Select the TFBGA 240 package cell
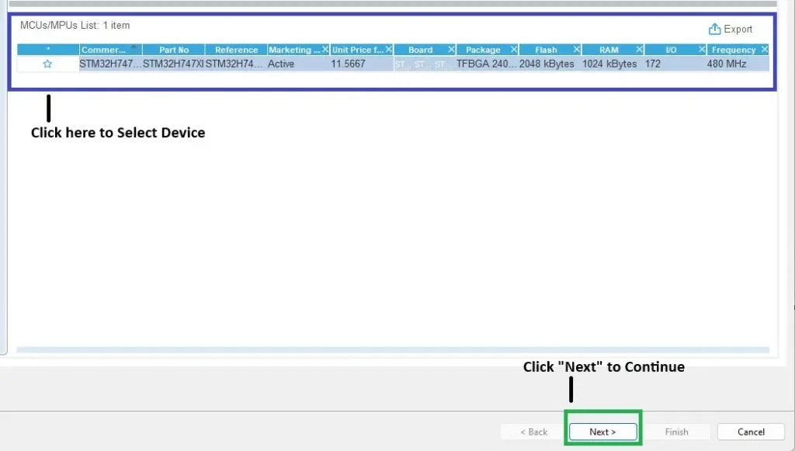The height and width of the screenshot is (451, 795). pos(486,64)
